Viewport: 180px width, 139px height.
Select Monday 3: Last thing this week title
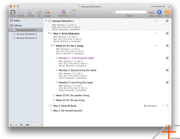point(76,83)
